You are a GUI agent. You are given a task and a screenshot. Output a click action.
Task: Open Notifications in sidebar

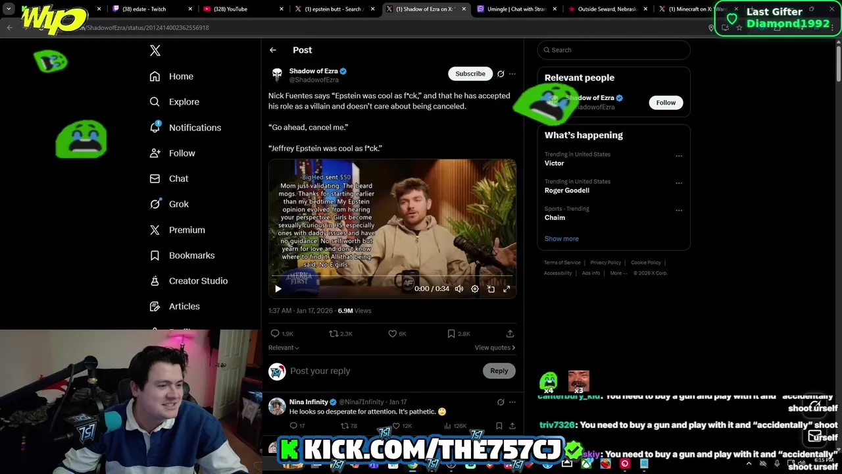pos(185,128)
